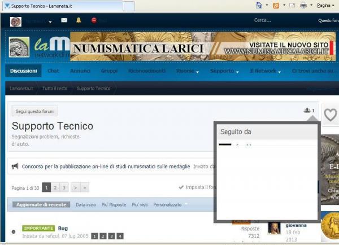Open the Chat tab
The width and height of the screenshot is (339, 245).
[x=53, y=71]
